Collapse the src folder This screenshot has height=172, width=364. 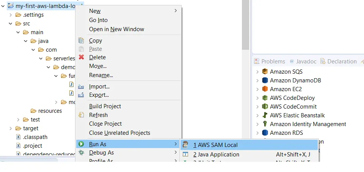tap(11, 24)
